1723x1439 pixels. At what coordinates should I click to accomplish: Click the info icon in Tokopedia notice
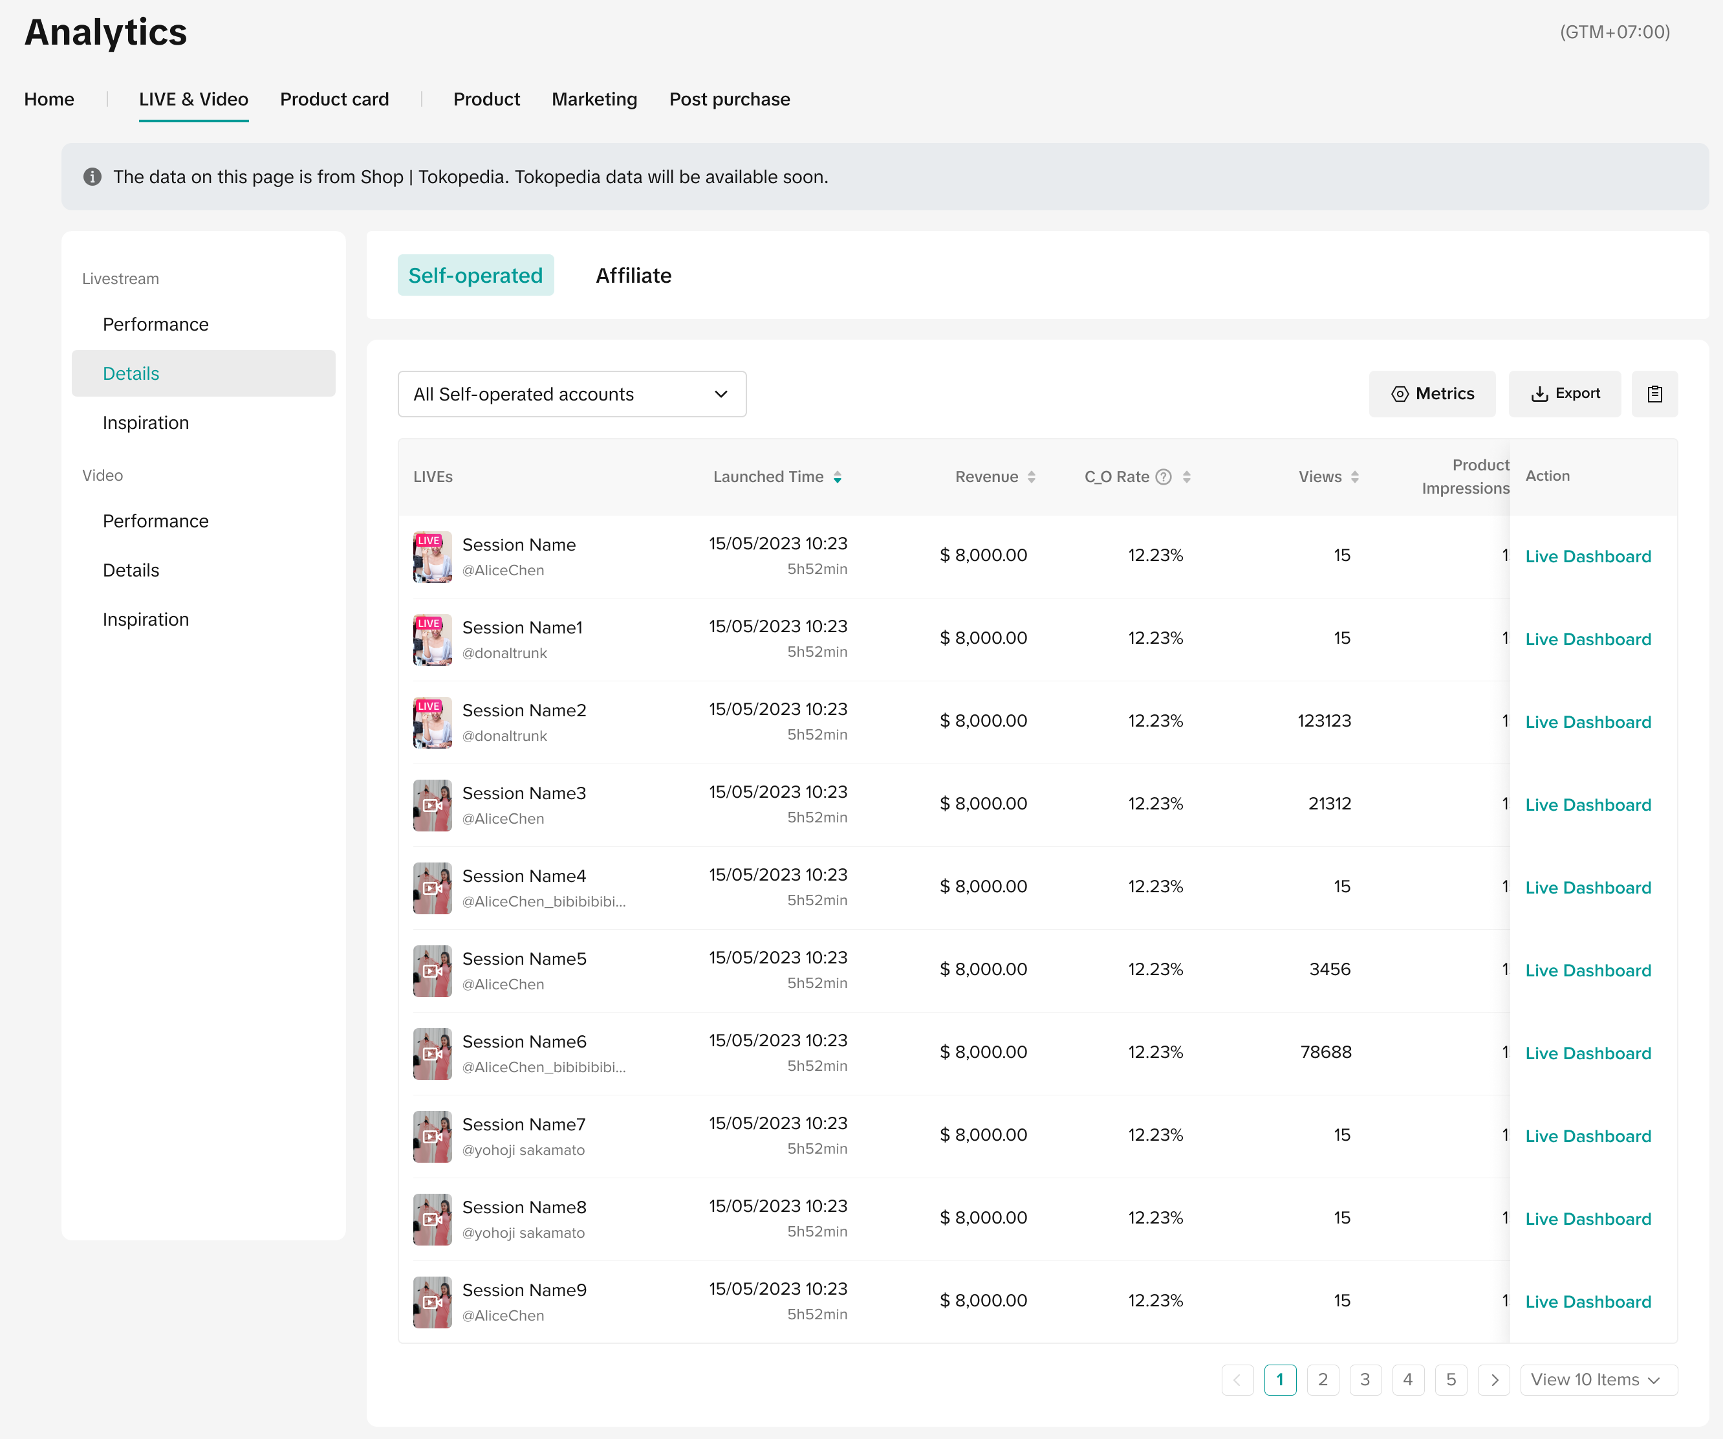92,177
